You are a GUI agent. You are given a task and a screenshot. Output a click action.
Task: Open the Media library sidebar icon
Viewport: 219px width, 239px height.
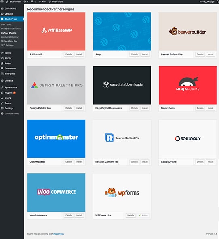(x=2, y=58)
